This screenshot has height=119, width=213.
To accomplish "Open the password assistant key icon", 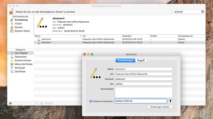I will (x=170, y=101).
